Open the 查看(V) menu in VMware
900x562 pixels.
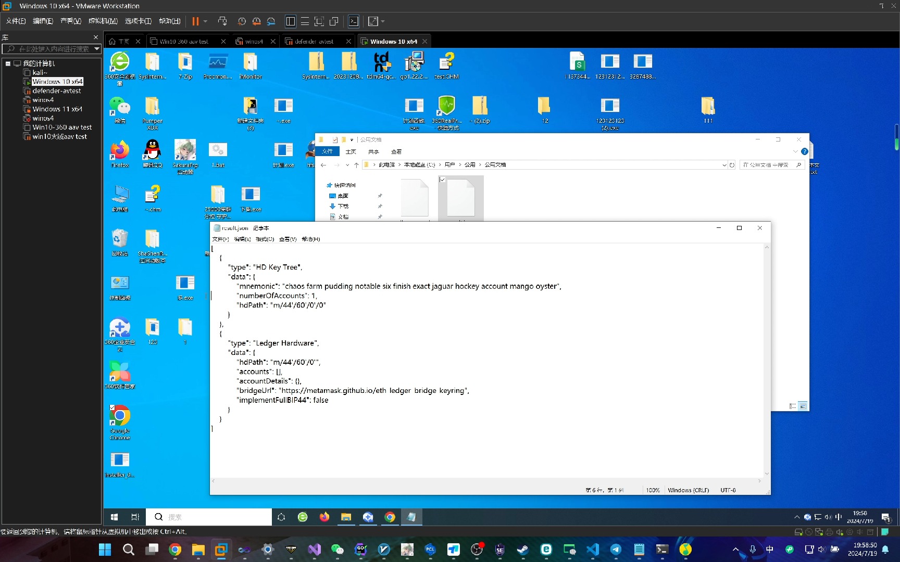70,21
